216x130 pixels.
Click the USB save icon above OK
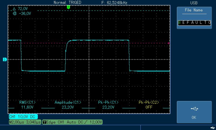194,109
